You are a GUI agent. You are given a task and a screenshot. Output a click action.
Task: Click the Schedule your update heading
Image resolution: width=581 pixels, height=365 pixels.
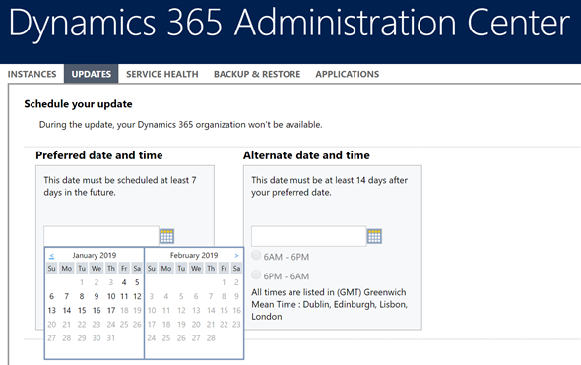[x=78, y=104]
